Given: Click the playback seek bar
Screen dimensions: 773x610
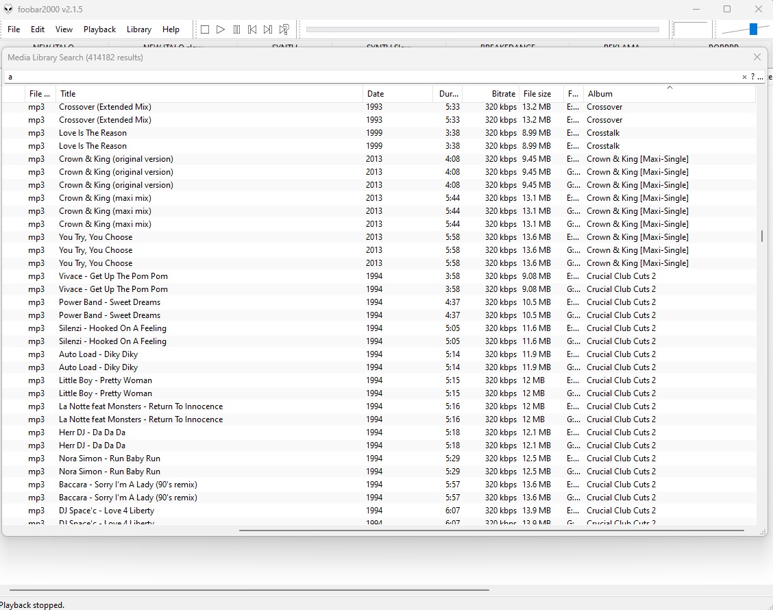Looking at the screenshot, I should 482,29.
